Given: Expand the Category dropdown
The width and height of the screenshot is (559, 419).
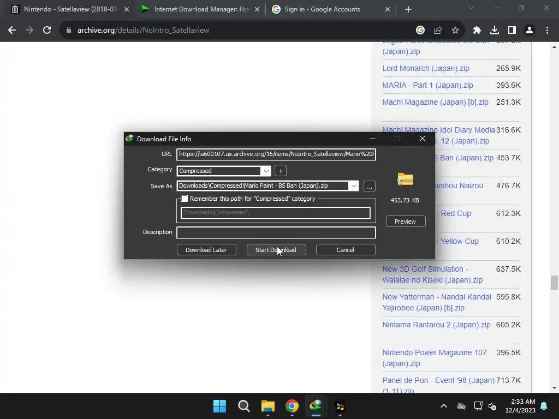Looking at the screenshot, I should pyautogui.click(x=266, y=171).
